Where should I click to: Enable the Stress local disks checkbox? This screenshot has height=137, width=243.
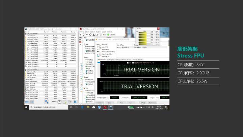tap(100, 54)
